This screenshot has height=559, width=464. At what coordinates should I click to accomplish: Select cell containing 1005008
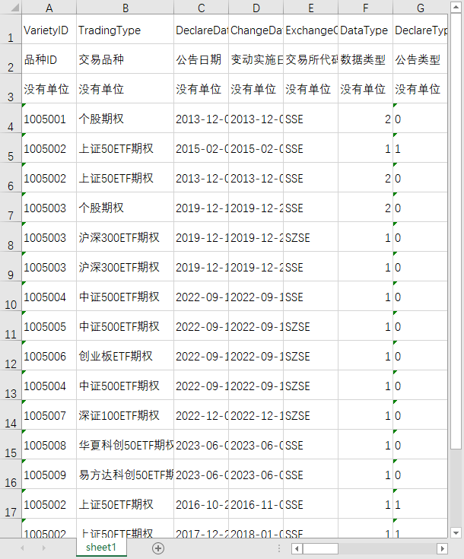[x=49, y=445]
